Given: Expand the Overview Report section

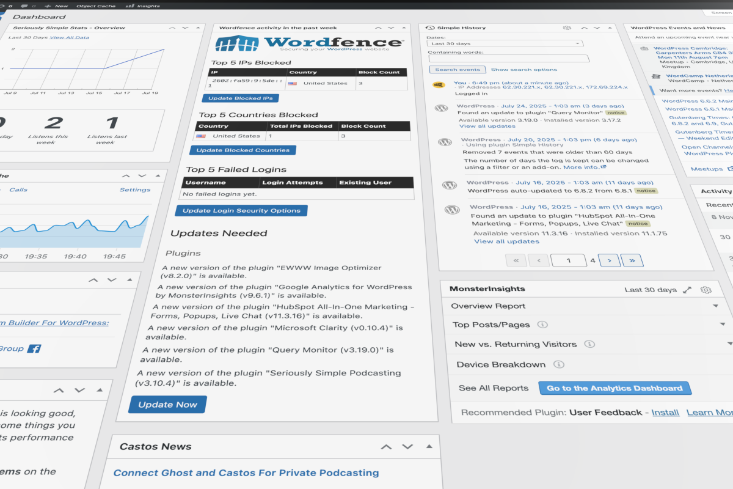Looking at the screenshot, I should [x=715, y=306].
